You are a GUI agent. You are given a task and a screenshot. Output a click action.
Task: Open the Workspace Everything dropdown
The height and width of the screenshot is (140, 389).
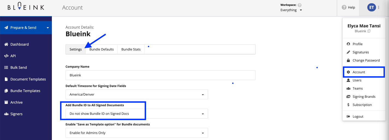(x=291, y=10)
